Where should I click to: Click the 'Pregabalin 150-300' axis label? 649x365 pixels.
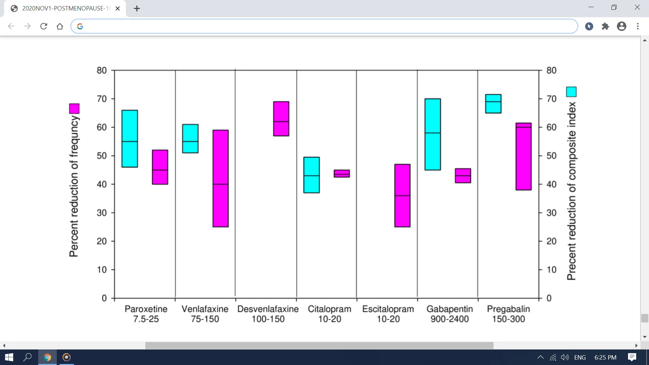click(508, 314)
